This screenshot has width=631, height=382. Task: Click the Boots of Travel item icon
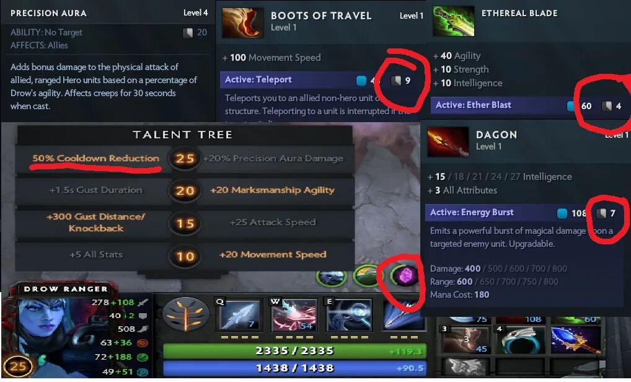tap(242, 23)
